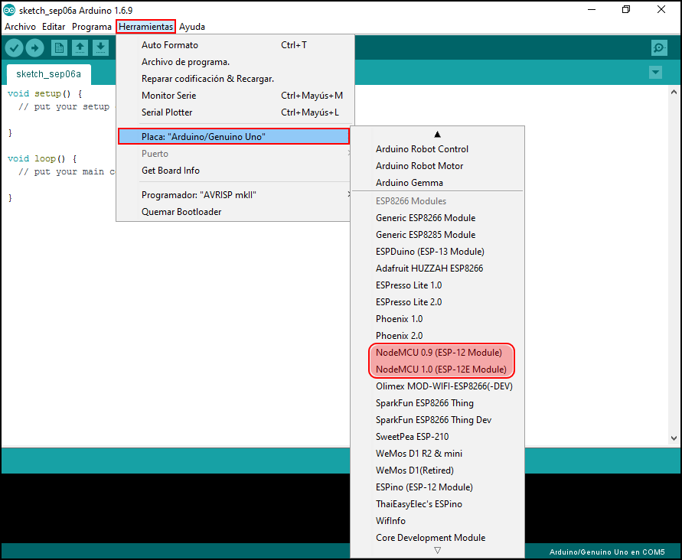Maximize the Arduino window
This screenshot has height=560, width=682.
[626, 10]
